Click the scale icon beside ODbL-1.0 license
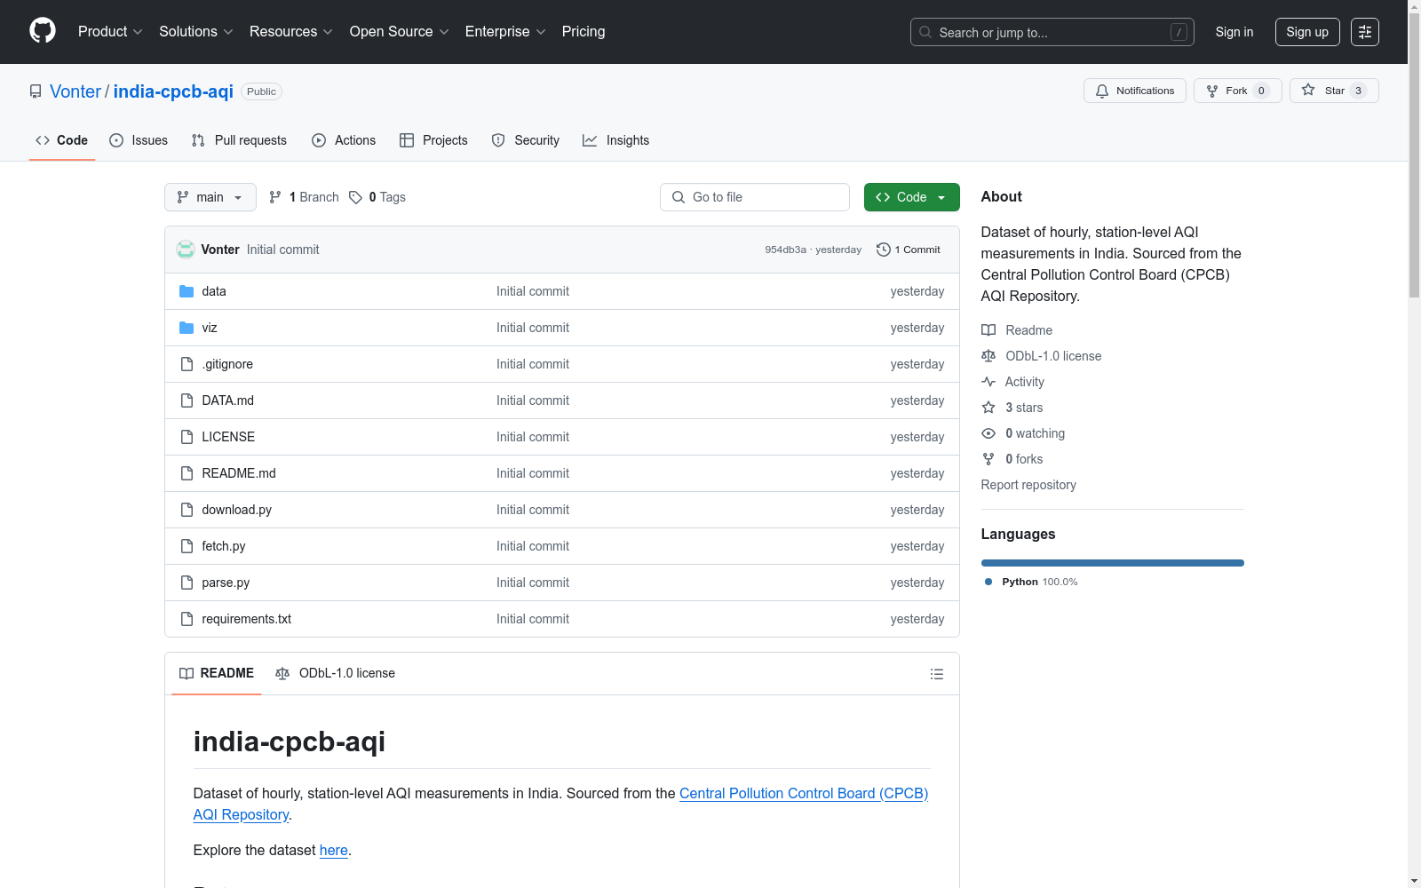 point(988,356)
